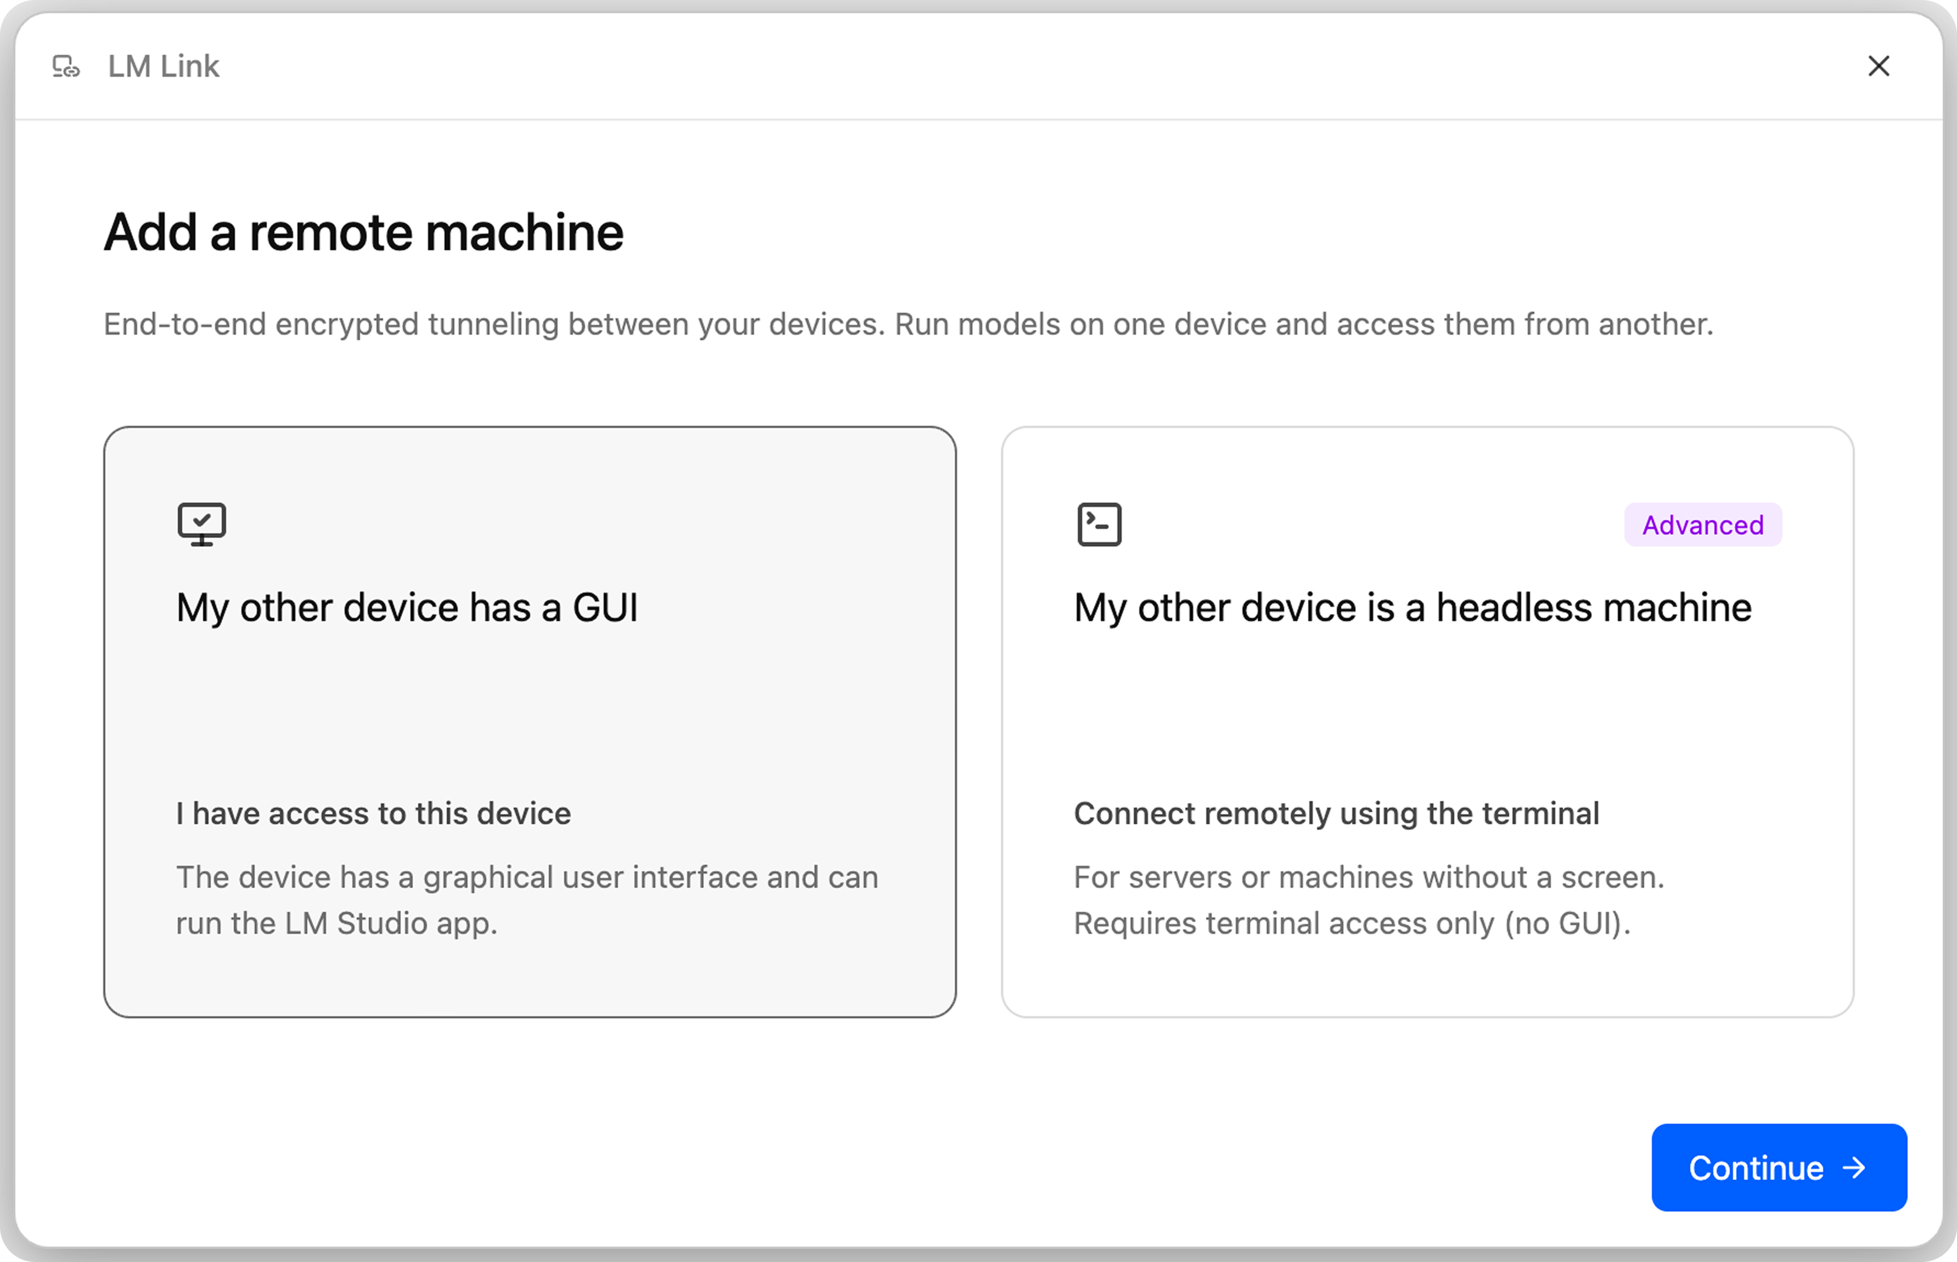This screenshot has width=1957, height=1262.
Task: Select "My other device is a headless machine"
Action: click(1412, 608)
